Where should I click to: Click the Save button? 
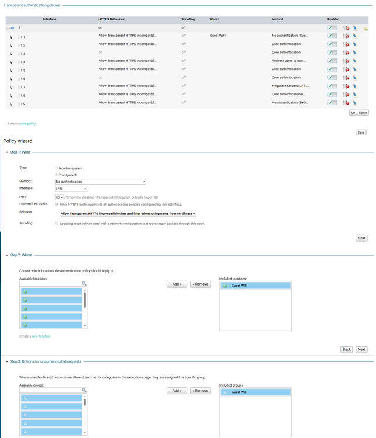(x=361, y=133)
